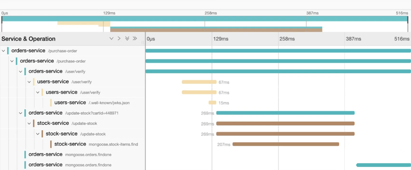Click the single right-chevron collapse-one-level icon
The width and height of the screenshot is (411, 170).
point(119,39)
